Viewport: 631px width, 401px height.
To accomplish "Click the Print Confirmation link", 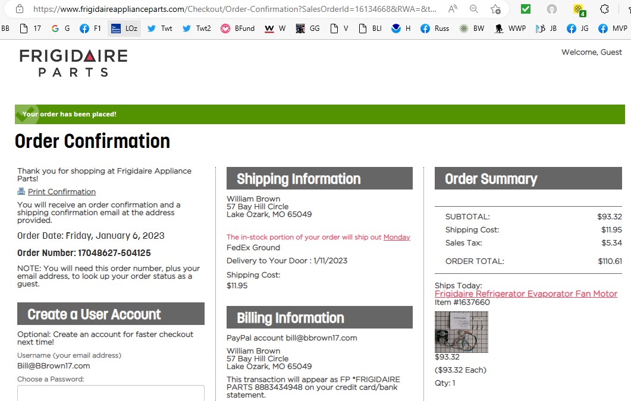I will click(62, 192).
